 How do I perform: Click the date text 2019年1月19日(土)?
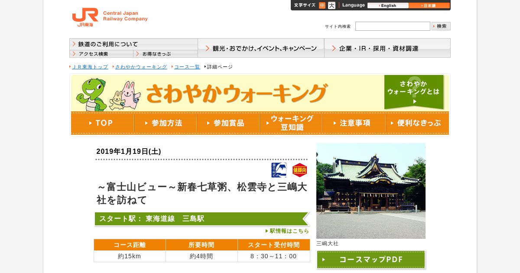(x=129, y=151)
